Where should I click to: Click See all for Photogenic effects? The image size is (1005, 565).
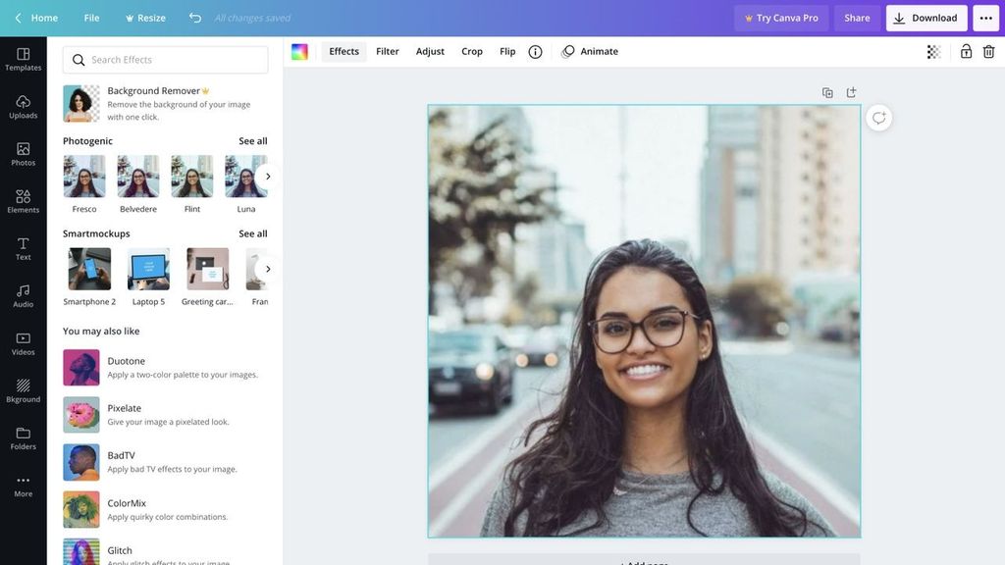(253, 138)
